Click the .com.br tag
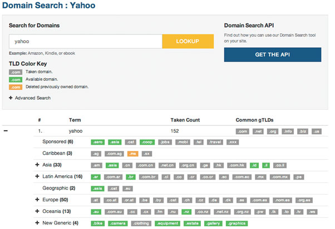The height and width of the screenshot is (229, 335). [x=149, y=177]
